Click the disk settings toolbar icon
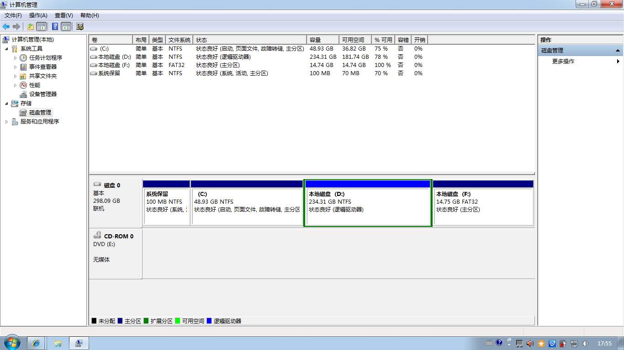The height and width of the screenshot is (350, 624). point(80,26)
